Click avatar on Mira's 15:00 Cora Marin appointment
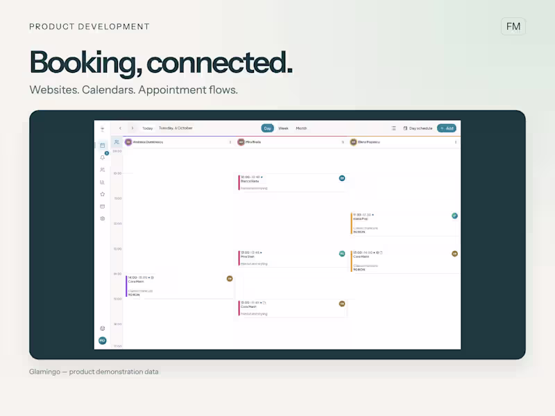Image resolution: width=555 pixels, height=416 pixels. click(342, 304)
